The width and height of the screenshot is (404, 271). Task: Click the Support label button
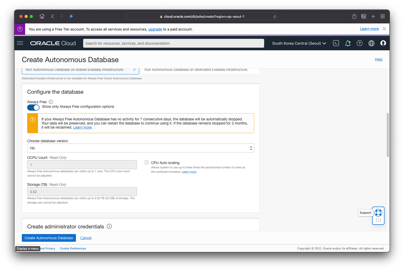click(365, 213)
